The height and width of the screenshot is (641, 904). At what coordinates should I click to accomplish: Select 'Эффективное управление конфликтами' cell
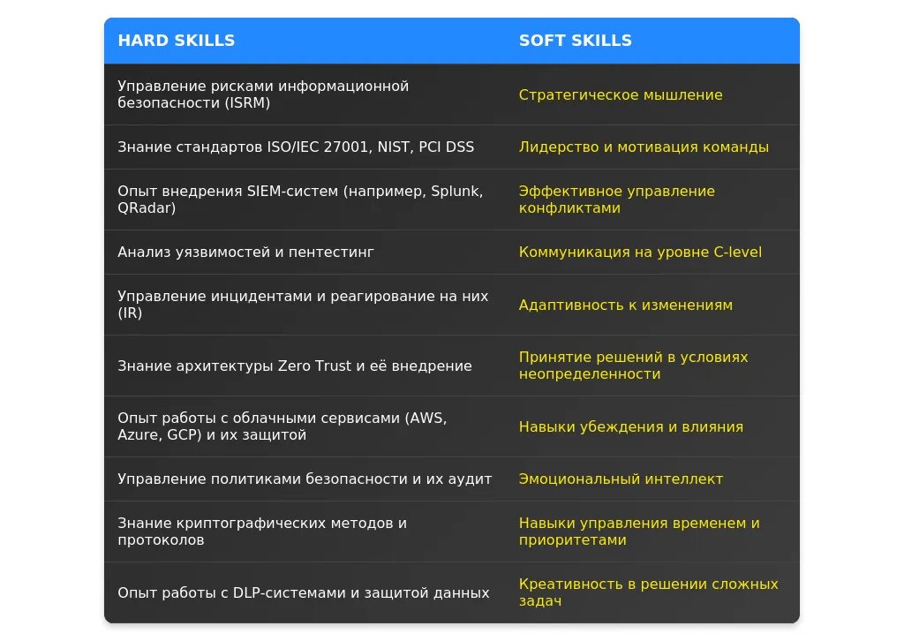point(652,200)
